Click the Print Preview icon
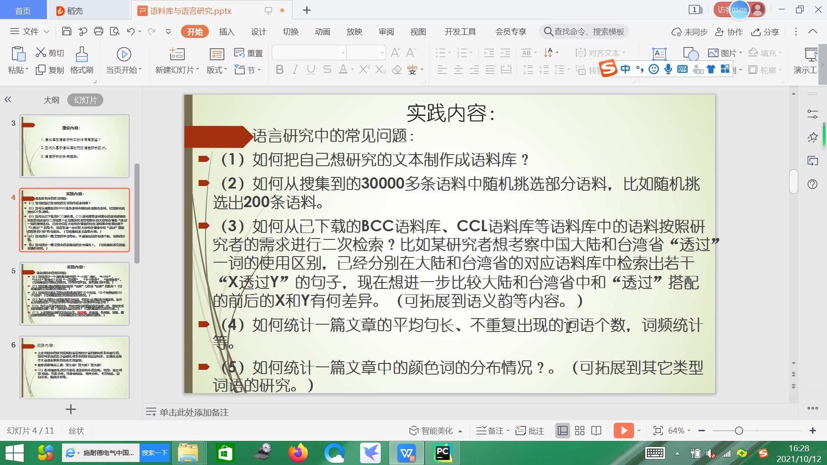 click(115, 31)
